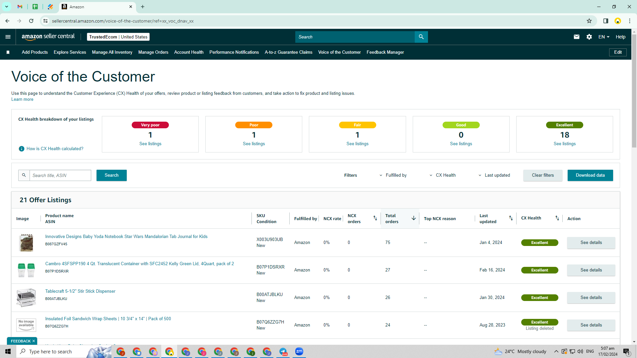Image resolution: width=637 pixels, height=358 pixels.
Task: Click the Amazon Seller Central logo
Action: (x=48, y=37)
